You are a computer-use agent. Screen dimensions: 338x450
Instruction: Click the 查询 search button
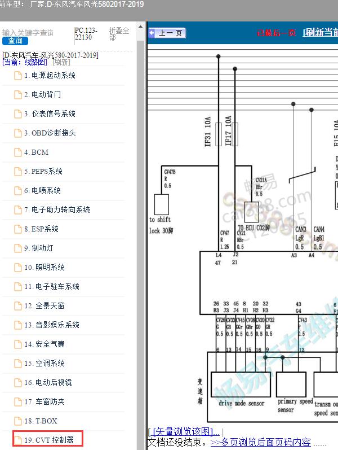[x=15, y=41]
